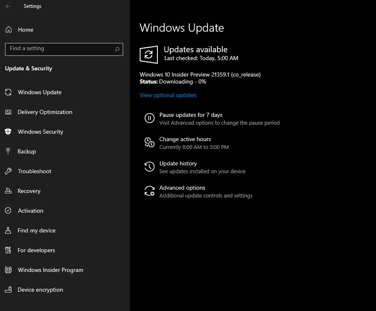376x311 pixels.
Task: Click the Delivery Optimization icon
Action: (x=8, y=112)
